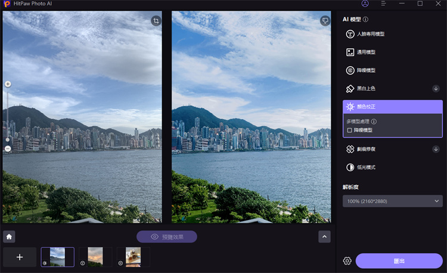Viewport: 447px width, 273px height.
Task: Open the hamburger menu in the title bar
Action: 383,4
